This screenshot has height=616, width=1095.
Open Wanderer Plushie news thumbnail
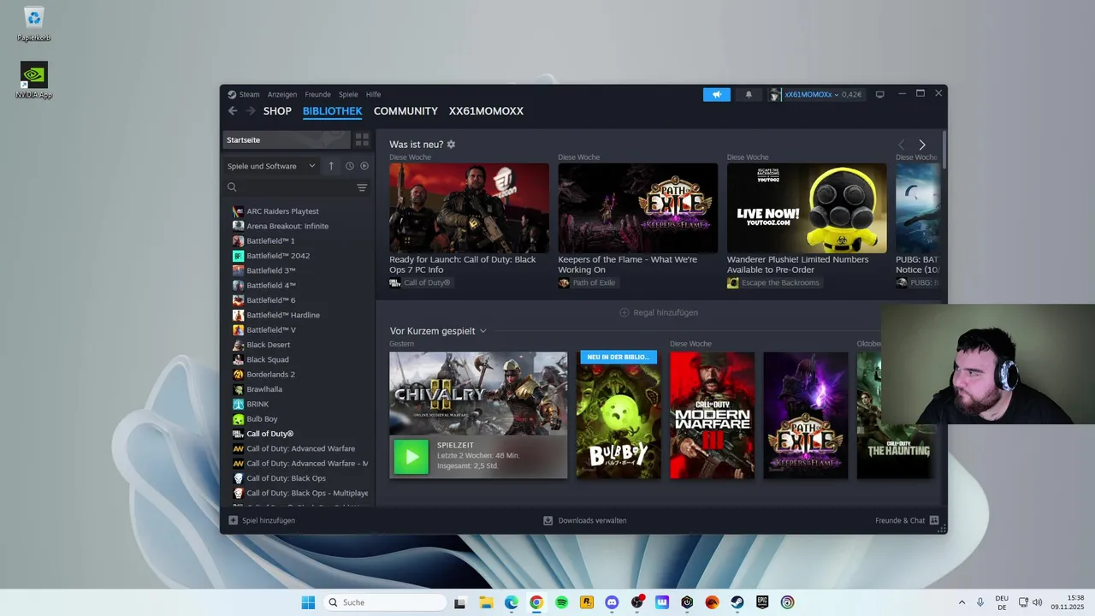[807, 208]
